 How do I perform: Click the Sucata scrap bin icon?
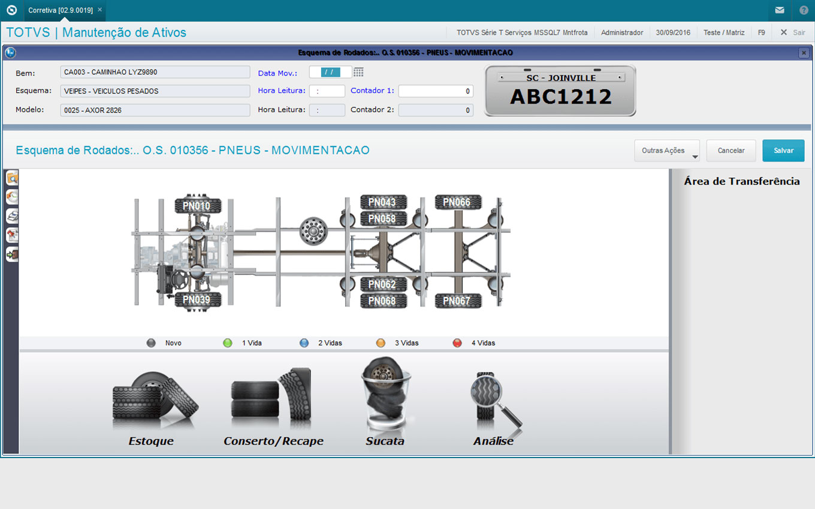coord(385,395)
